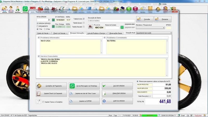Click the Valor Desconto field

tap(162, 96)
